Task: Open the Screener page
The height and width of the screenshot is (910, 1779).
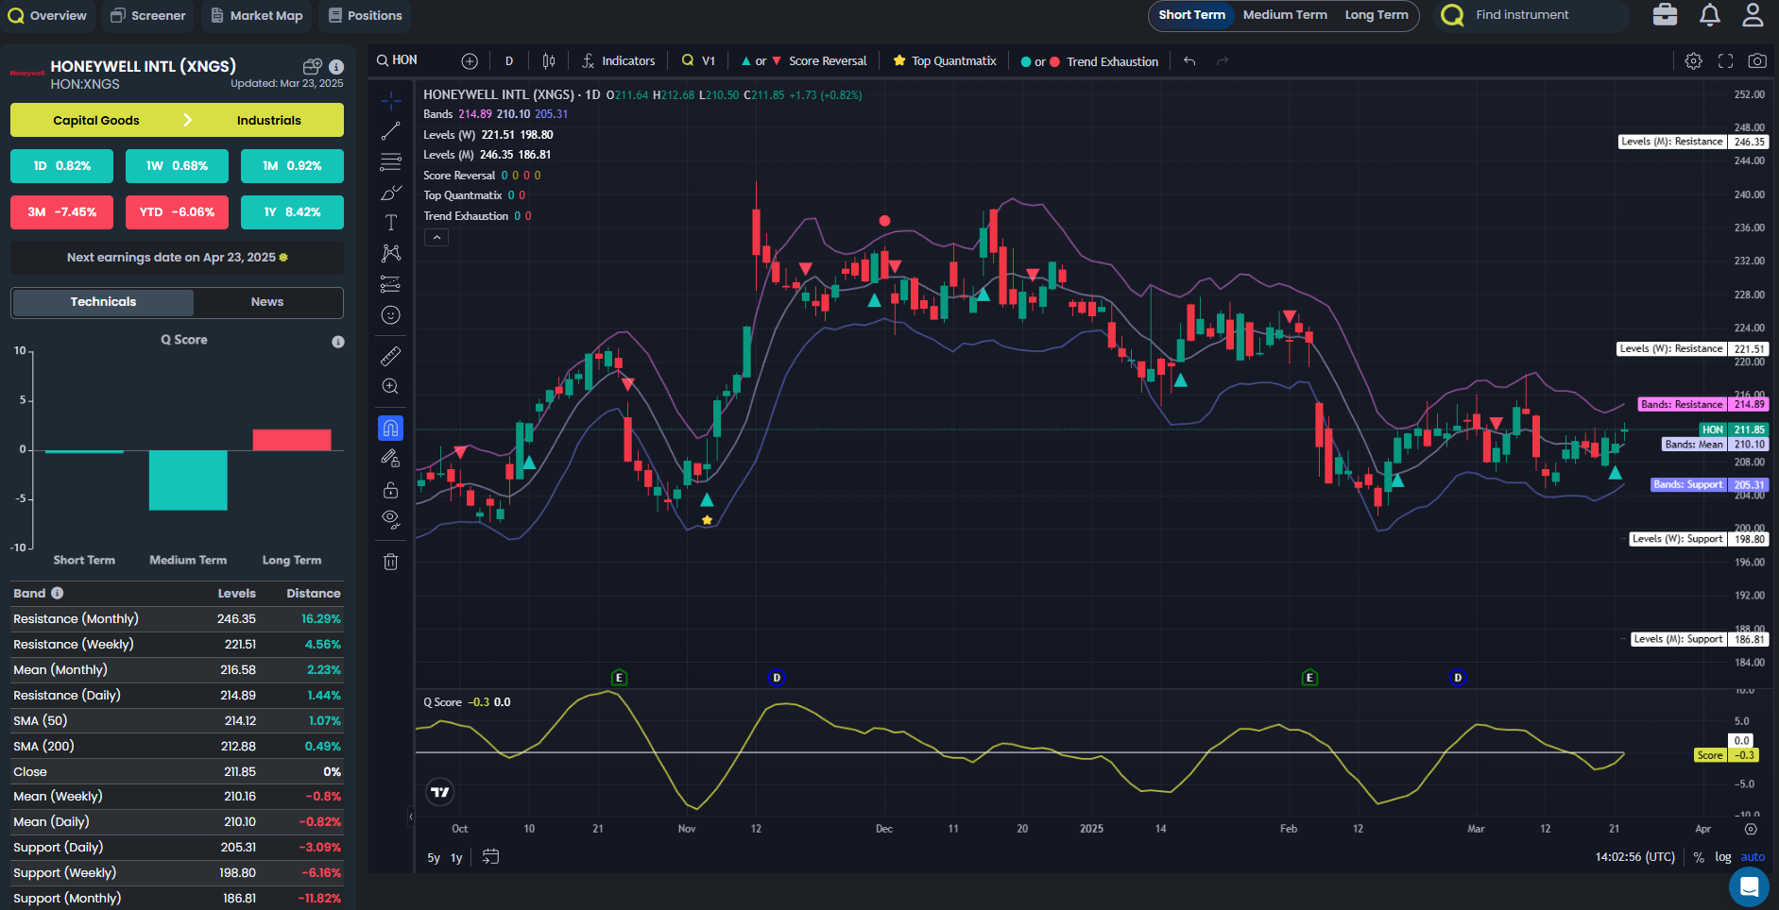Action: (x=148, y=15)
